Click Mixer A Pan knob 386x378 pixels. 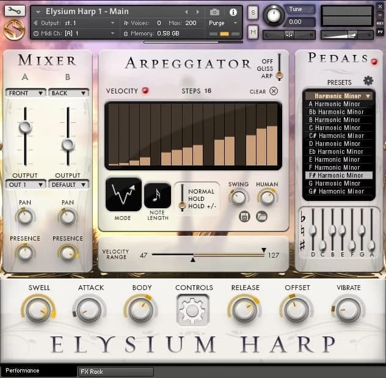point(25,217)
